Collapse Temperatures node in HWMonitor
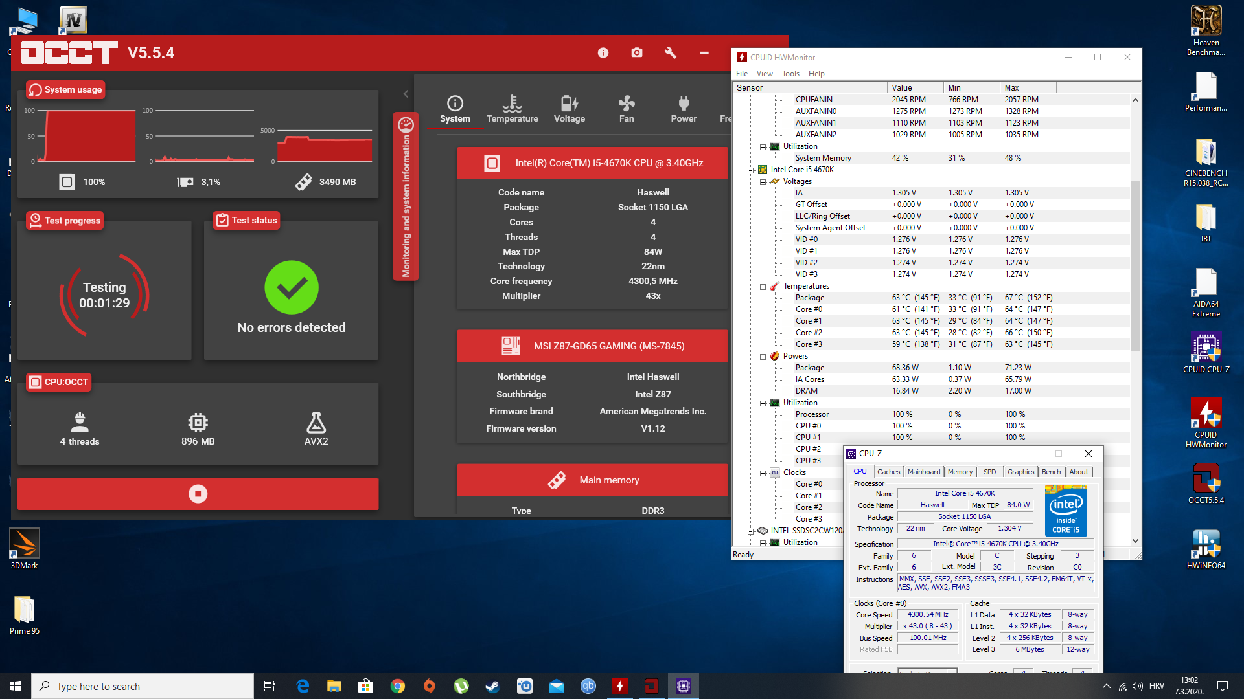 point(763,287)
